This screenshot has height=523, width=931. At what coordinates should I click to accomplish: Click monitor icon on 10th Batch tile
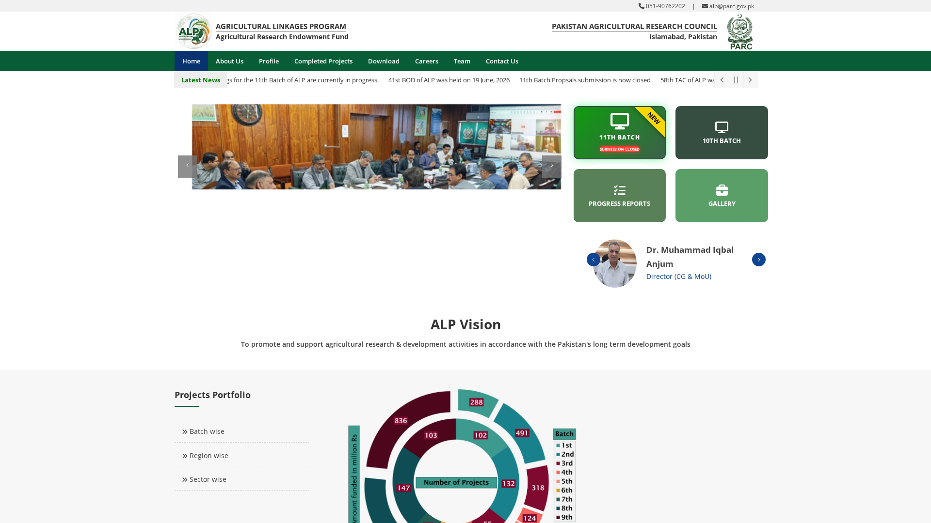(722, 127)
